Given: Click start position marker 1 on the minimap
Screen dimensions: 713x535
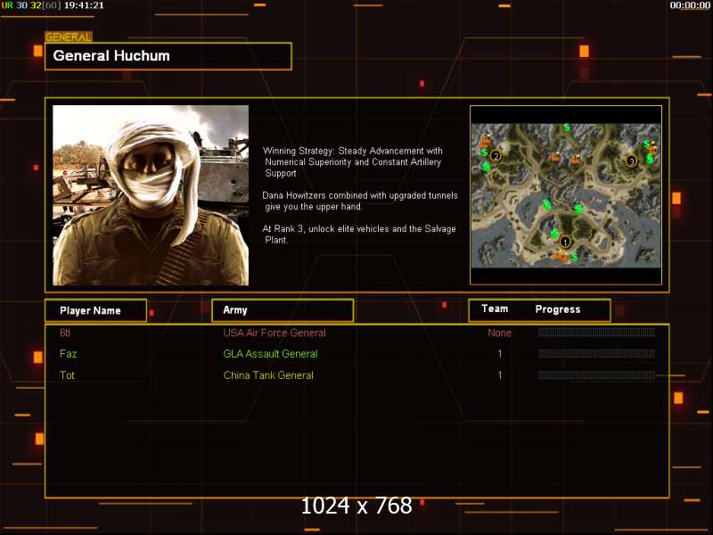Looking at the screenshot, I should point(565,242).
